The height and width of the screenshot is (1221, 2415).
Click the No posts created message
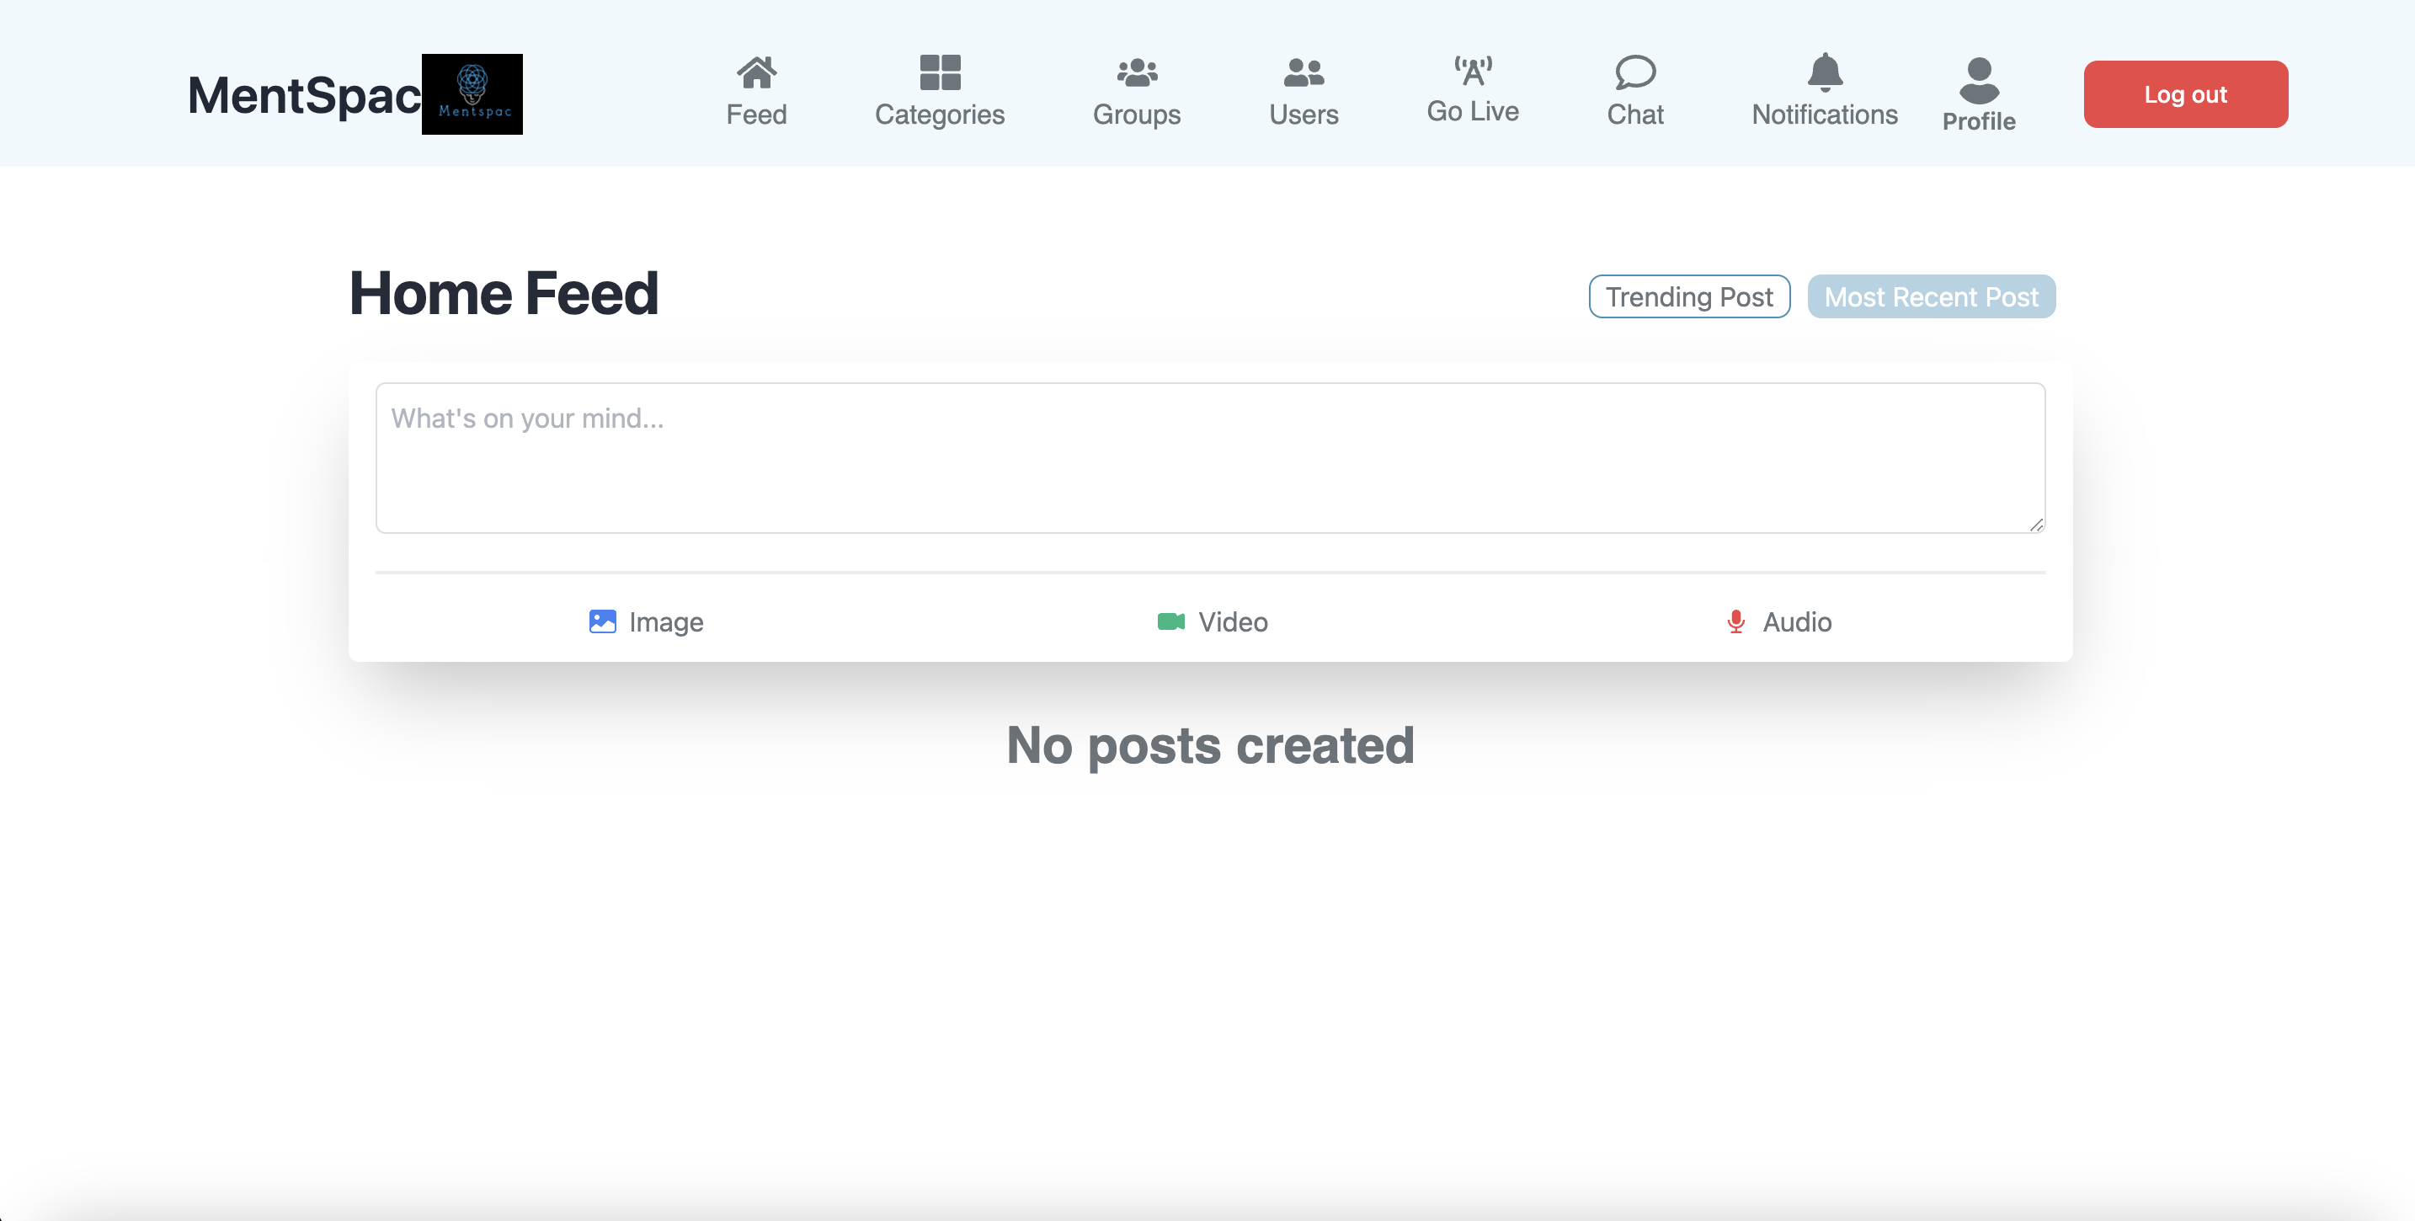(1209, 745)
